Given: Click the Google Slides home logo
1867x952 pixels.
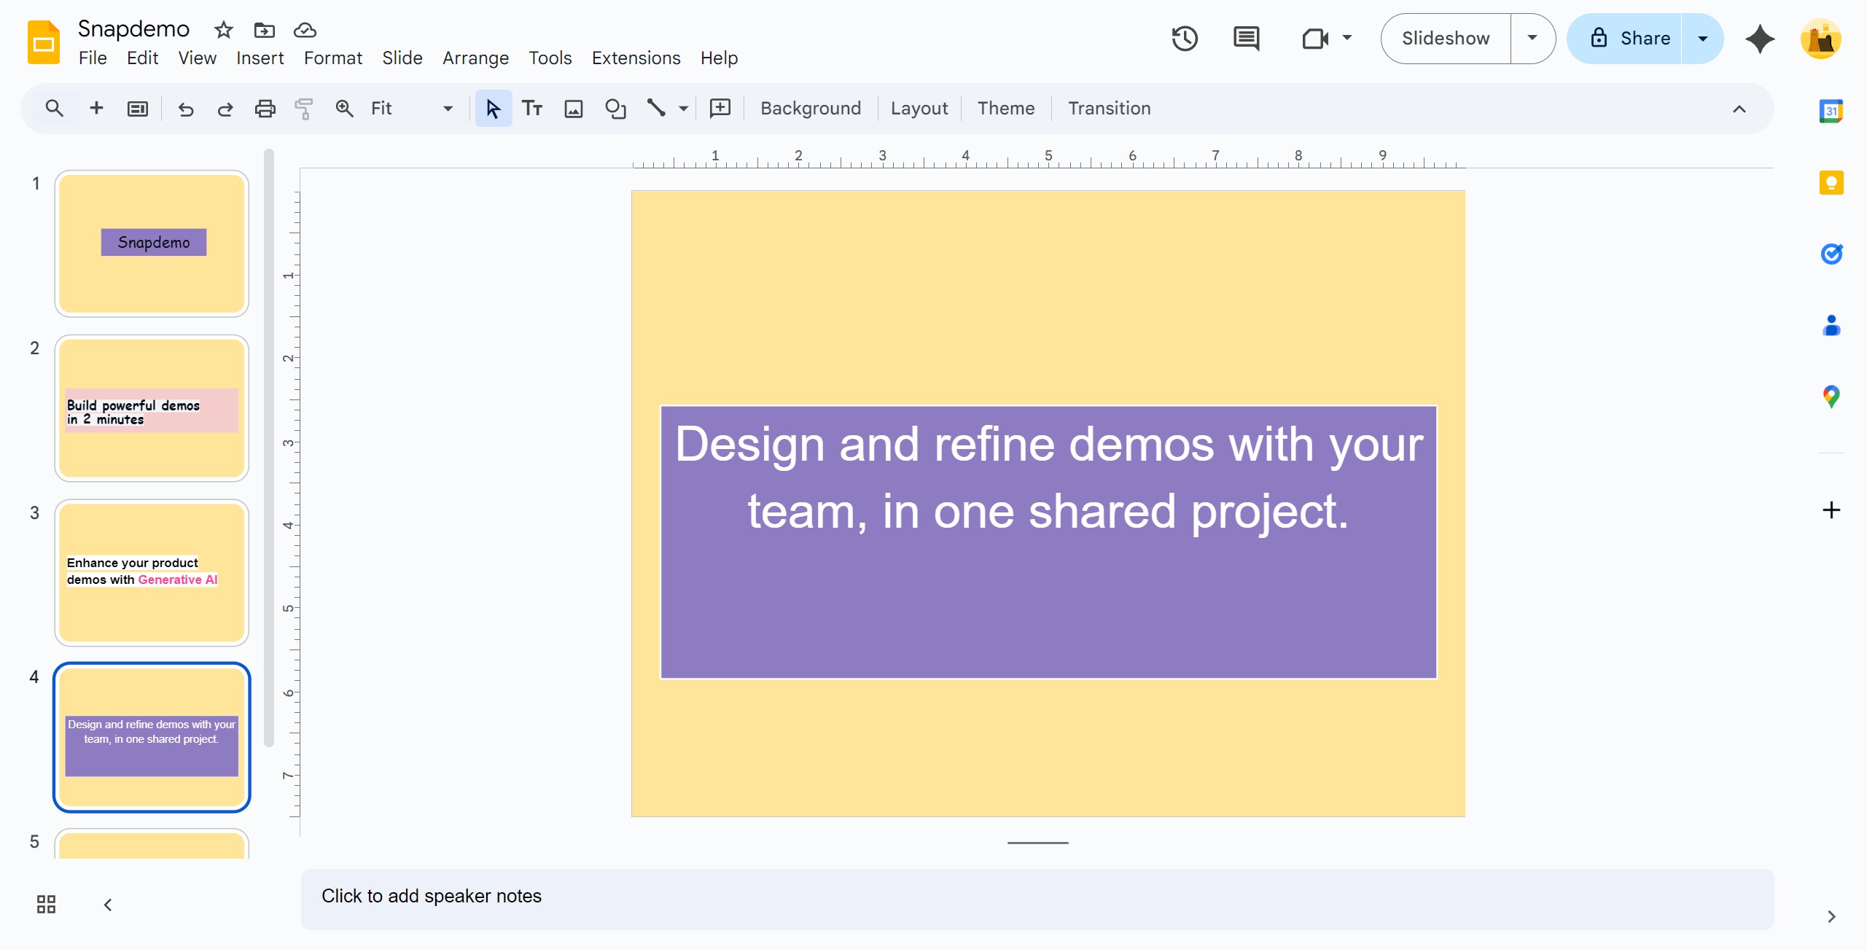Looking at the screenshot, I should tap(44, 42).
